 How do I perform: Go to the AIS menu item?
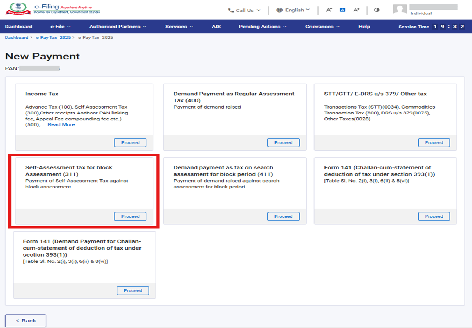tap(216, 27)
